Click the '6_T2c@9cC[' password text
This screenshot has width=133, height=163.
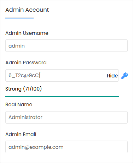tap(24, 75)
